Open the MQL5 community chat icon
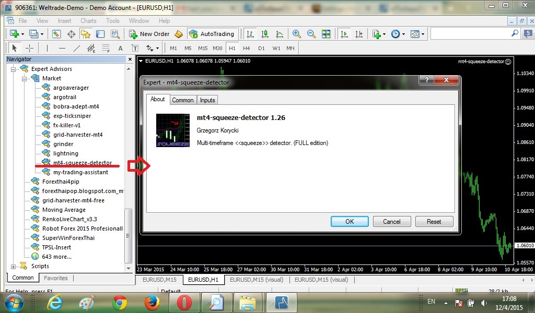 (x=528, y=33)
